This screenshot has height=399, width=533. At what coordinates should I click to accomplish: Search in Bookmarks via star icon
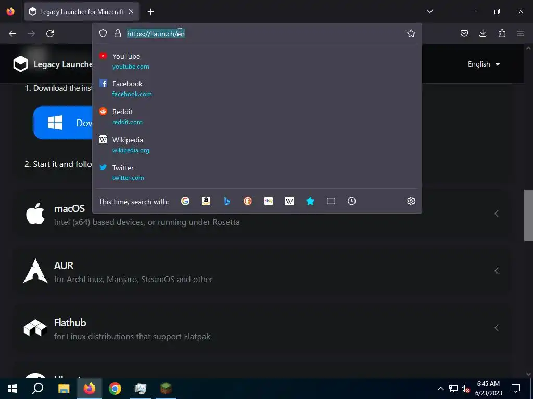coord(310,201)
